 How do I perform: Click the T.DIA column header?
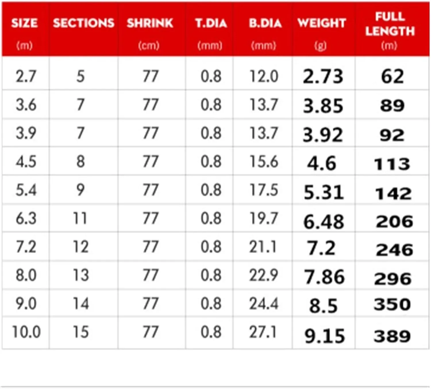click(211, 23)
